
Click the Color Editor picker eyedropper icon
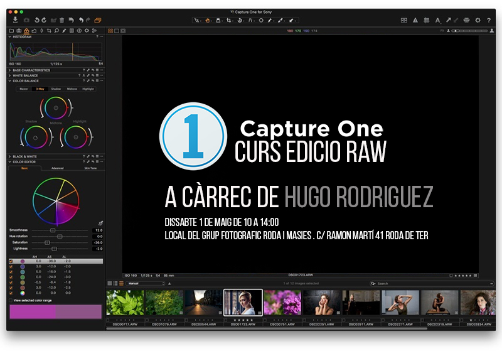[x=100, y=223]
